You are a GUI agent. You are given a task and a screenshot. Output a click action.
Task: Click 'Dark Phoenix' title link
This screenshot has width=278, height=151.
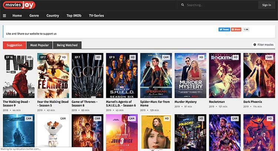click(253, 102)
